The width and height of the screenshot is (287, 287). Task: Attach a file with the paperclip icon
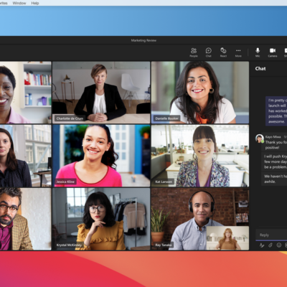click(x=270, y=245)
